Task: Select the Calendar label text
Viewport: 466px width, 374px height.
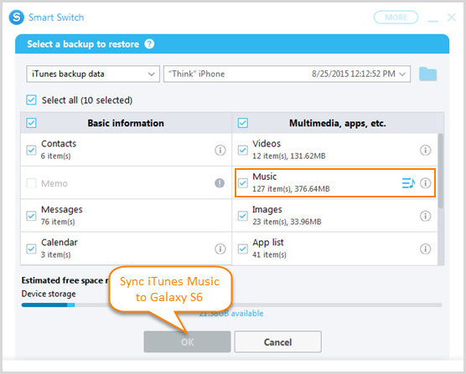Action: [x=60, y=243]
